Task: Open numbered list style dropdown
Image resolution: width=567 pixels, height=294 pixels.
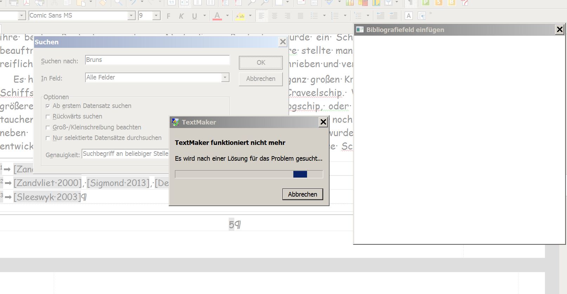Action: click(345, 16)
